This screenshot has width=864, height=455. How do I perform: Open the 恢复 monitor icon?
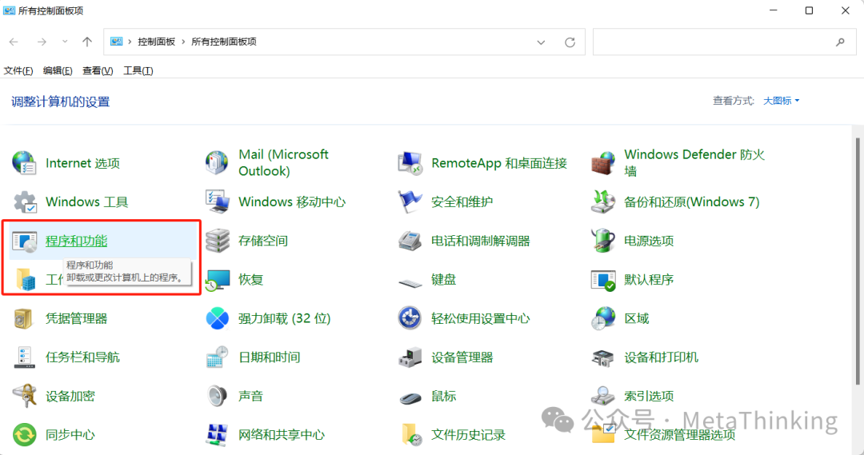pyautogui.click(x=217, y=279)
